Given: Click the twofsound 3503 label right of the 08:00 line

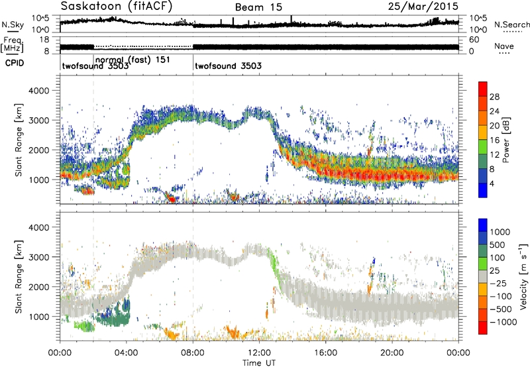Looking at the screenshot, I should [x=228, y=66].
